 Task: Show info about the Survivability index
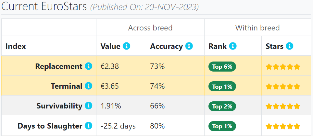(x=88, y=106)
